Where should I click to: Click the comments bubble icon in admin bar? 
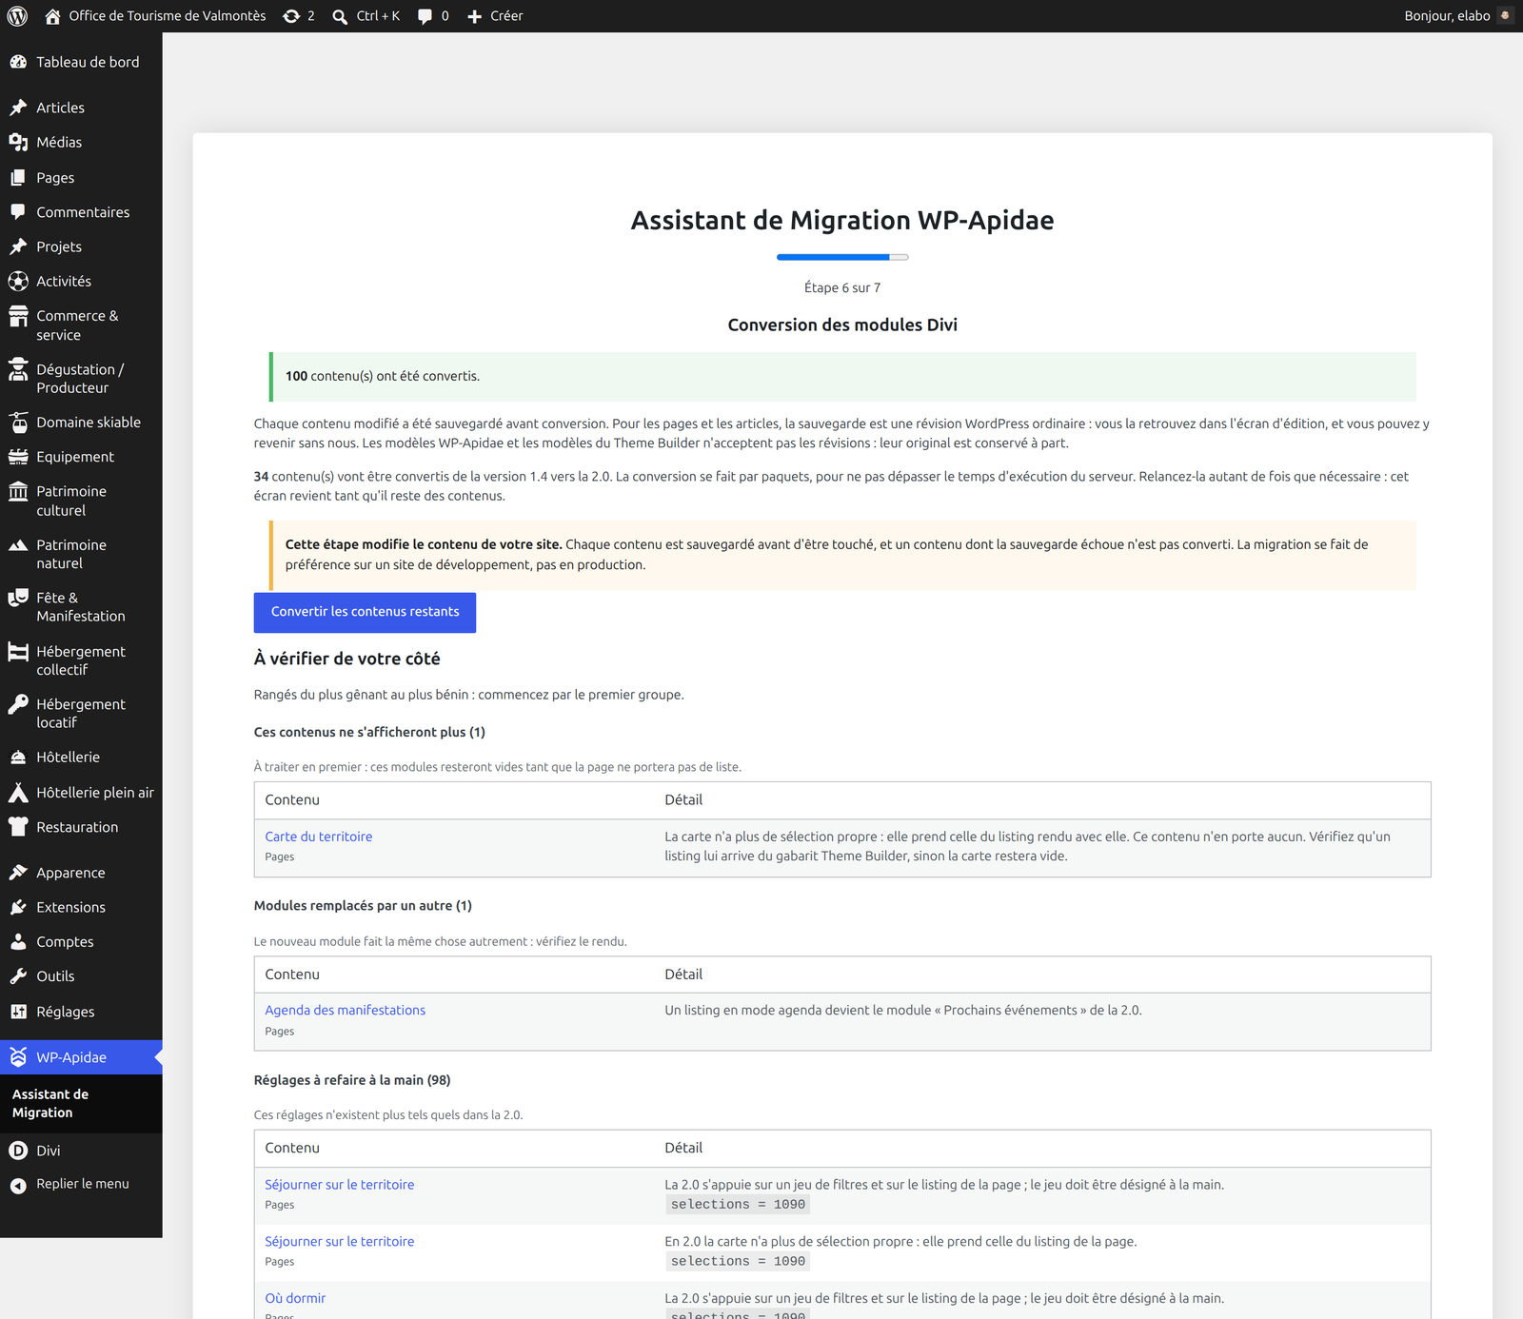click(x=425, y=16)
